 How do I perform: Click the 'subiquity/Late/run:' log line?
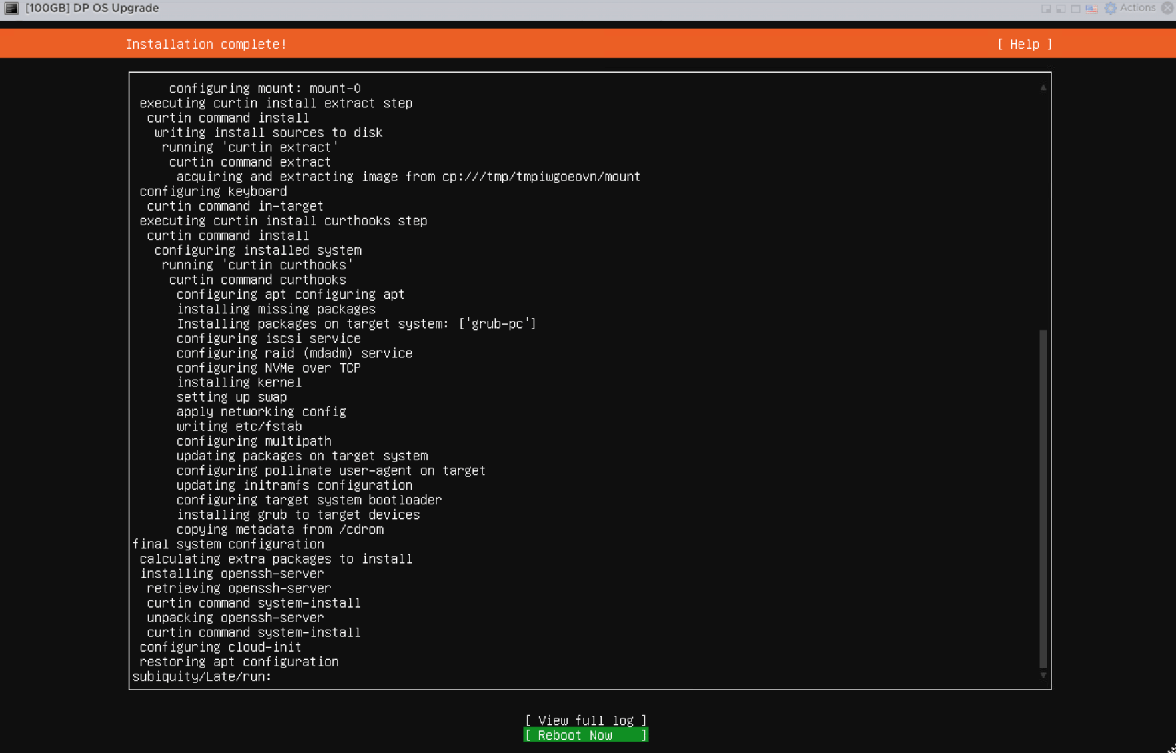pos(202,676)
